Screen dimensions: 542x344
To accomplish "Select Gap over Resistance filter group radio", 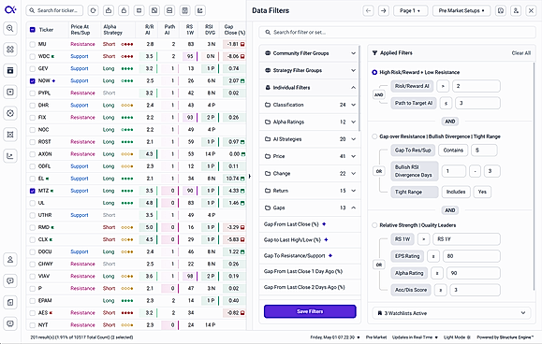I will [x=374, y=136].
